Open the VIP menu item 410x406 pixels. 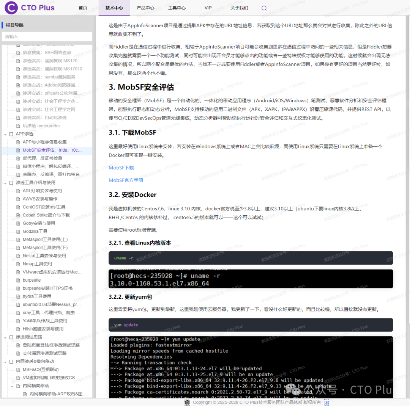(x=208, y=8)
